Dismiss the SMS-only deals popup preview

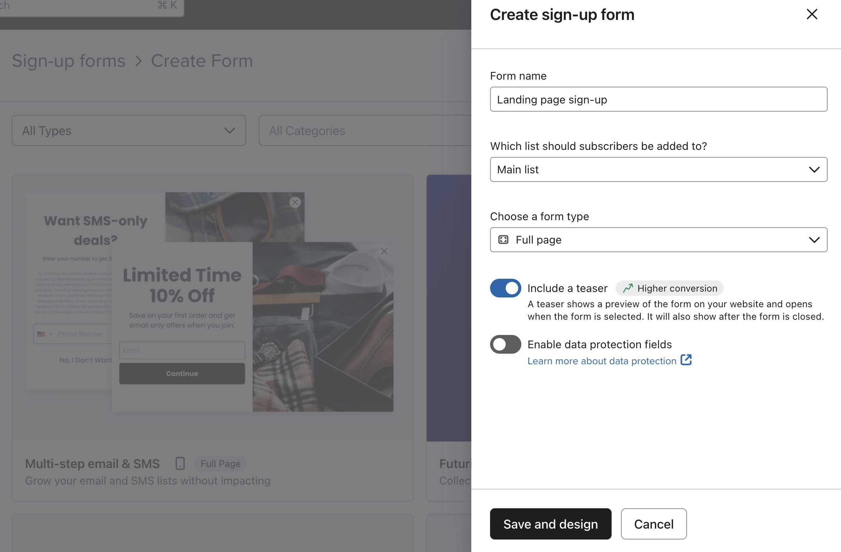click(x=295, y=202)
